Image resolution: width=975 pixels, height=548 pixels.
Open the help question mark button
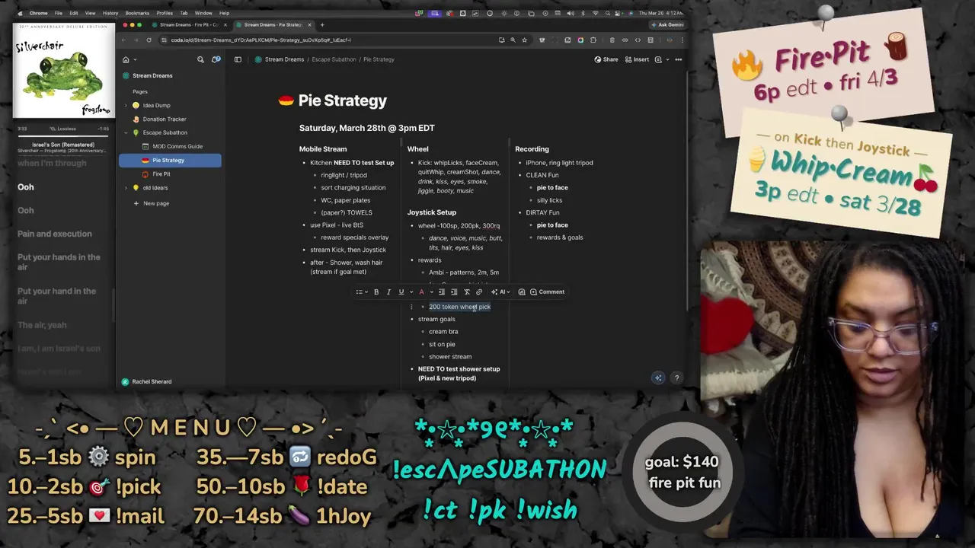pos(676,378)
